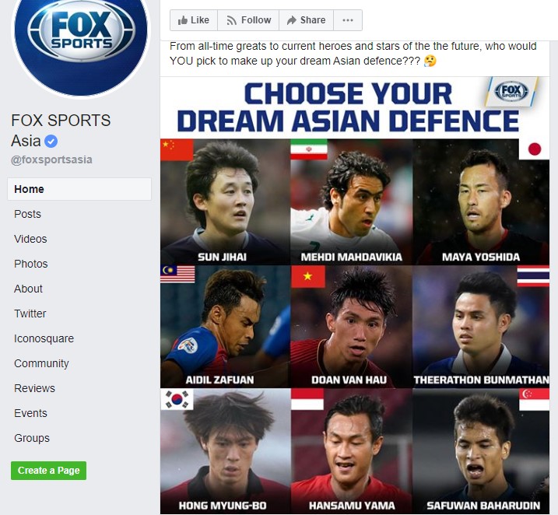This screenshot has width=558, height=515.
Task: Open the Dream Asian Defence post image
Action: (355, 295)
